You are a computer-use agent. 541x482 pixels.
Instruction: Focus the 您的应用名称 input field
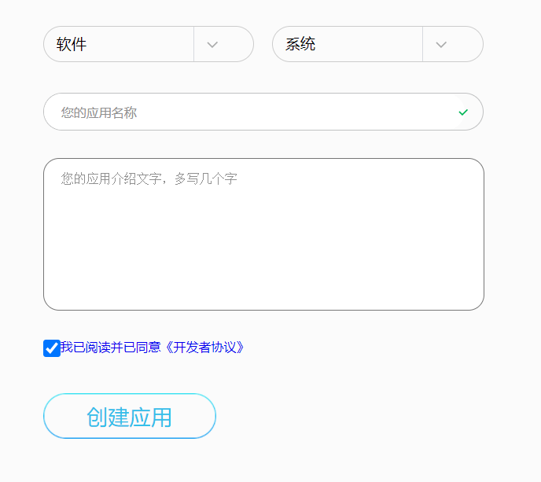(252, 112)
